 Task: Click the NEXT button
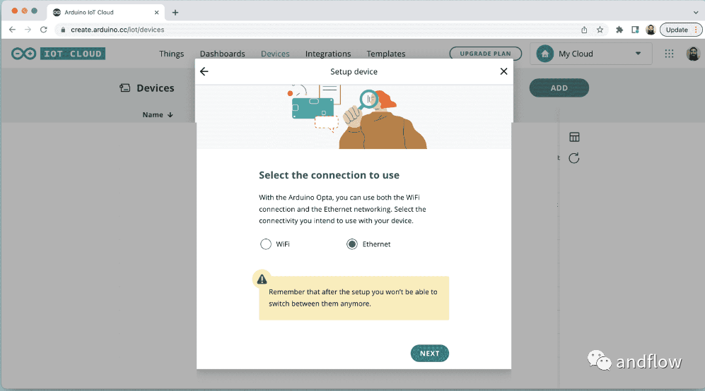point(429,354)
